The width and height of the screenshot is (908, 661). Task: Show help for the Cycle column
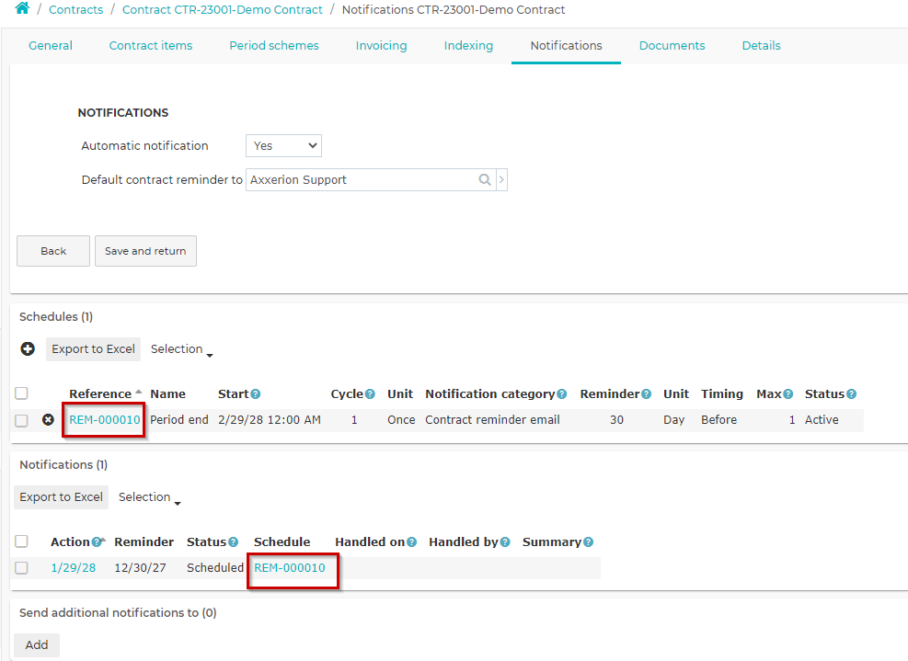click(370, 394)
